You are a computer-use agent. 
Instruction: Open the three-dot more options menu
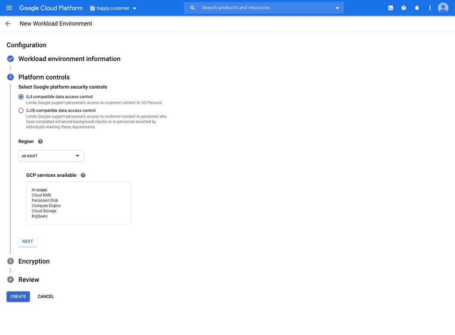point(430,8)
